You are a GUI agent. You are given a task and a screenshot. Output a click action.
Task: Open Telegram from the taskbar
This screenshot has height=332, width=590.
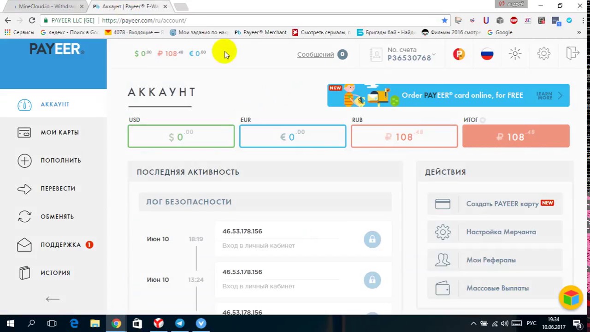pyautogui.click(x=180, y=324)
